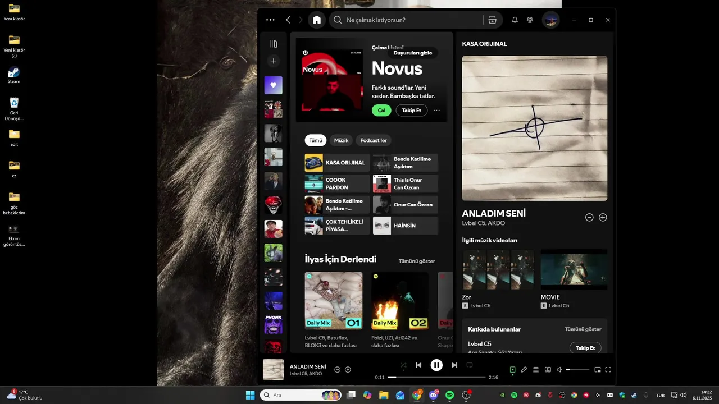
Task: Select the Tümü filter chip
Action: pos(316,140)
